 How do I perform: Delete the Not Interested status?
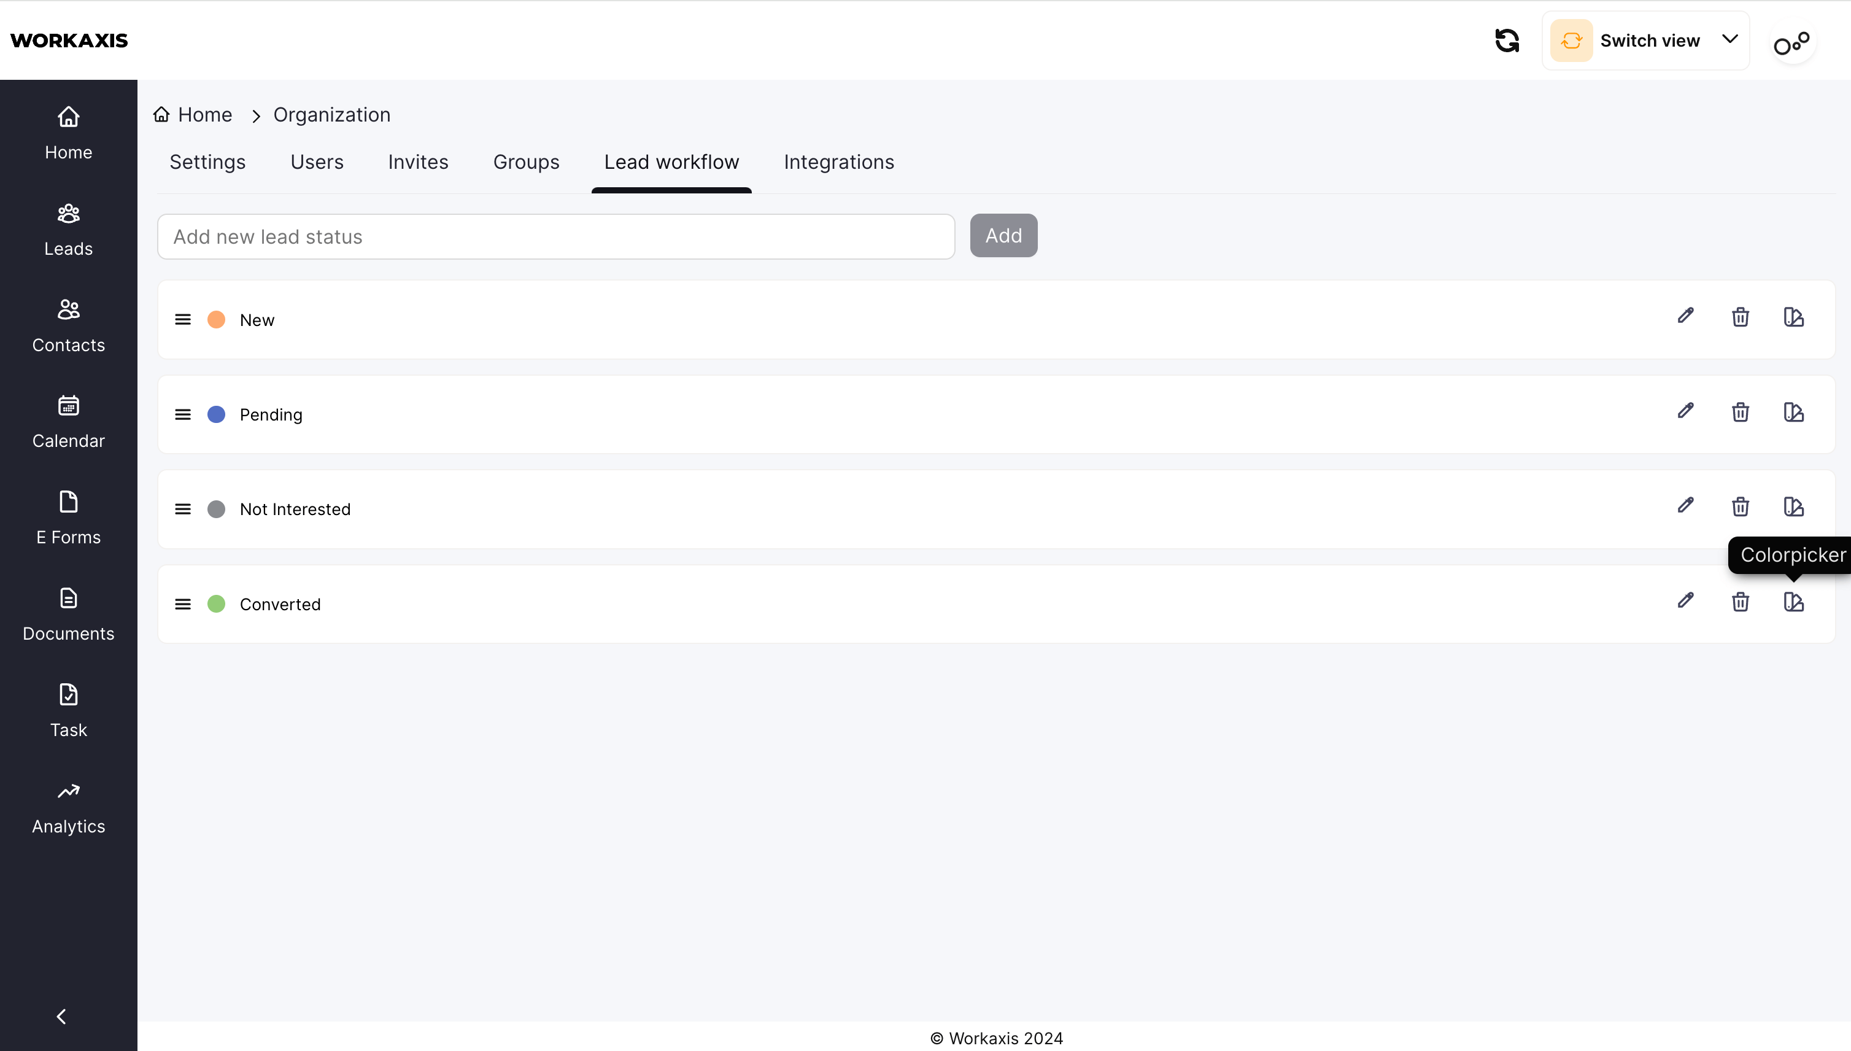click(x=1740, y=506)
